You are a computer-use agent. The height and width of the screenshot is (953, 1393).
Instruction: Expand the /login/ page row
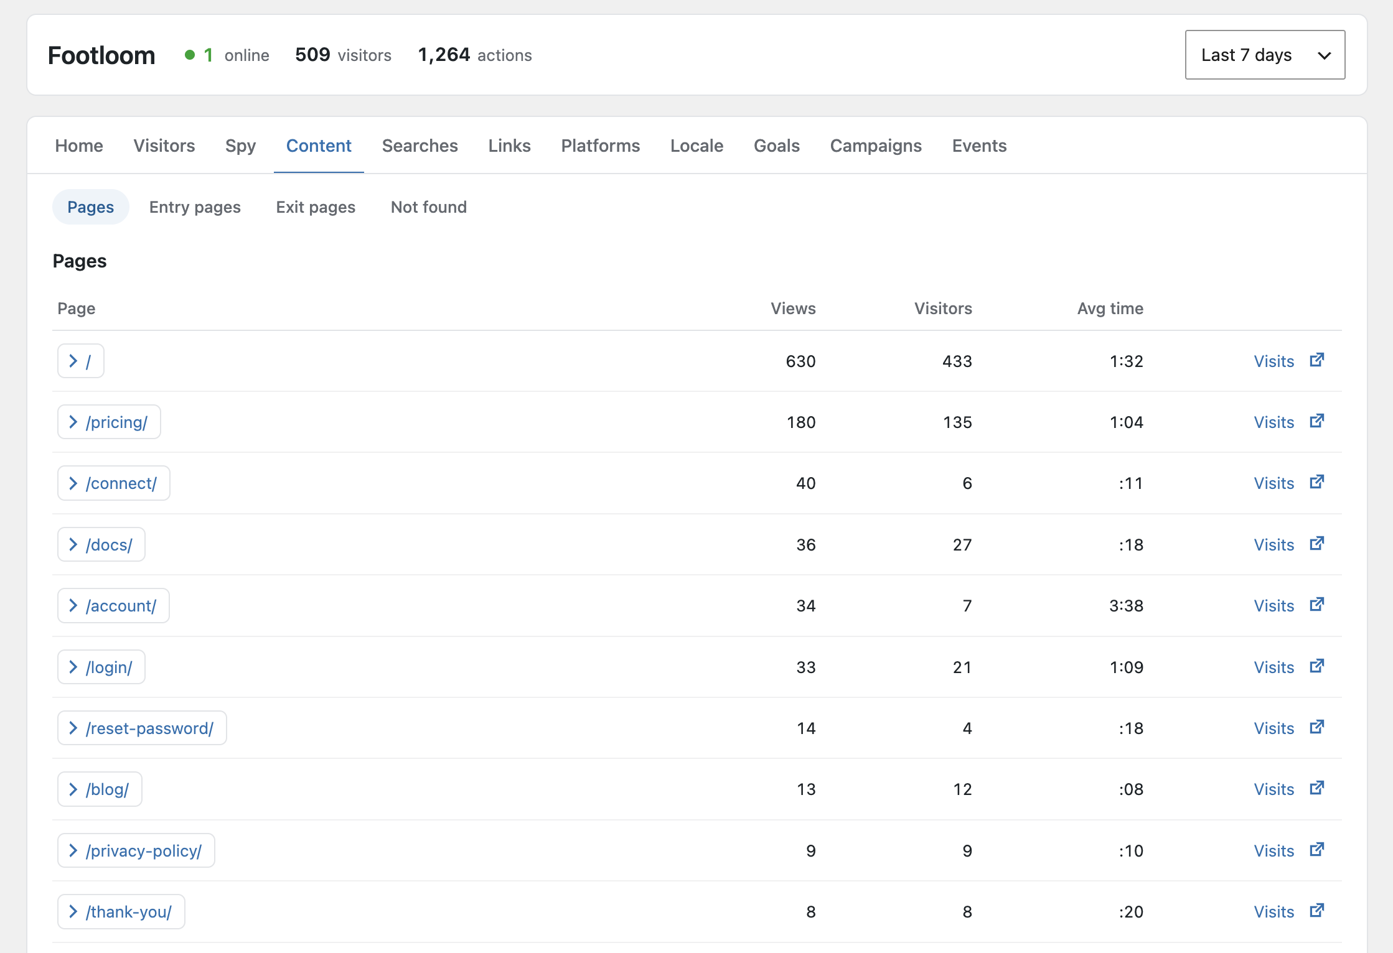pos(101,667)
